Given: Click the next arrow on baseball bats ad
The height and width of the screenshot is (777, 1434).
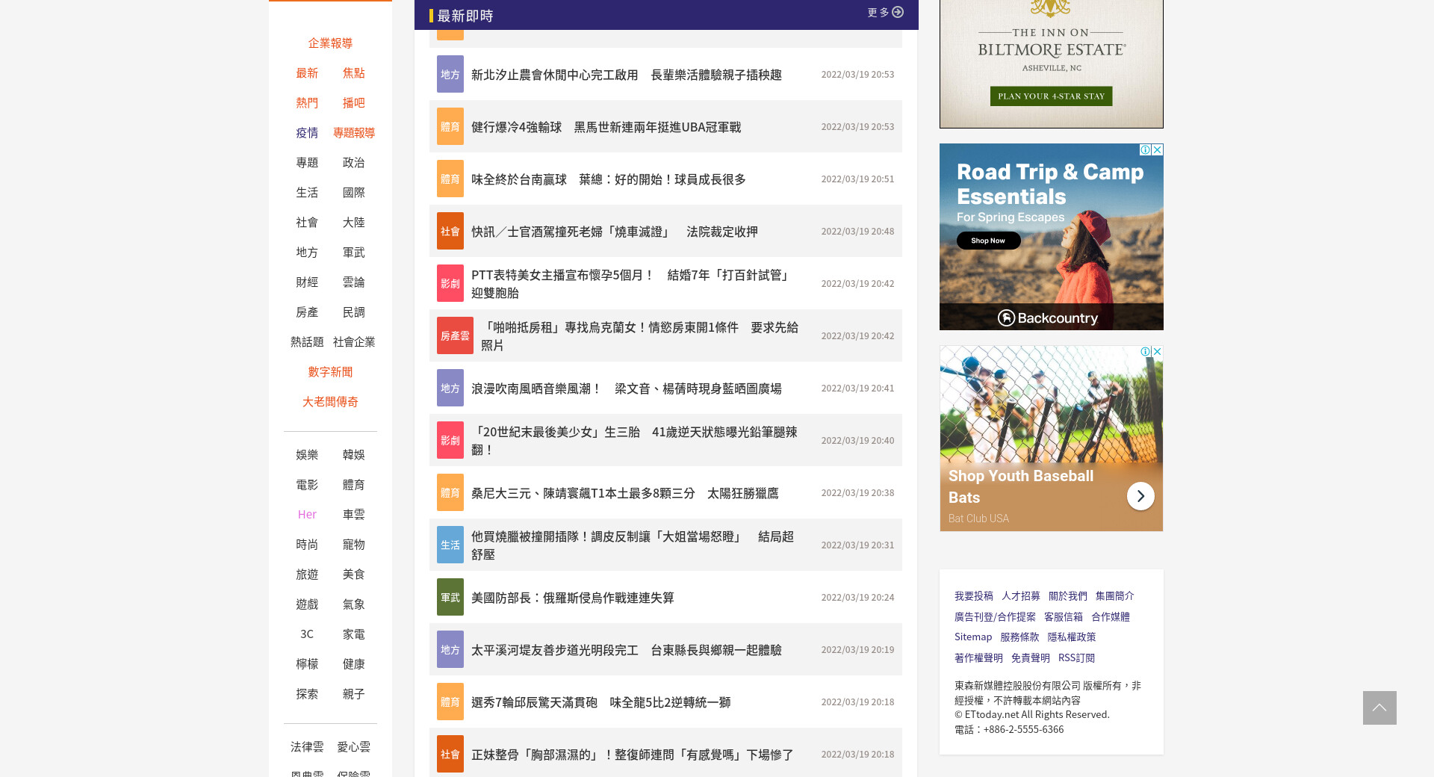Looking at the screenshot, I should pyautogui.click(x=1140, y=496).
